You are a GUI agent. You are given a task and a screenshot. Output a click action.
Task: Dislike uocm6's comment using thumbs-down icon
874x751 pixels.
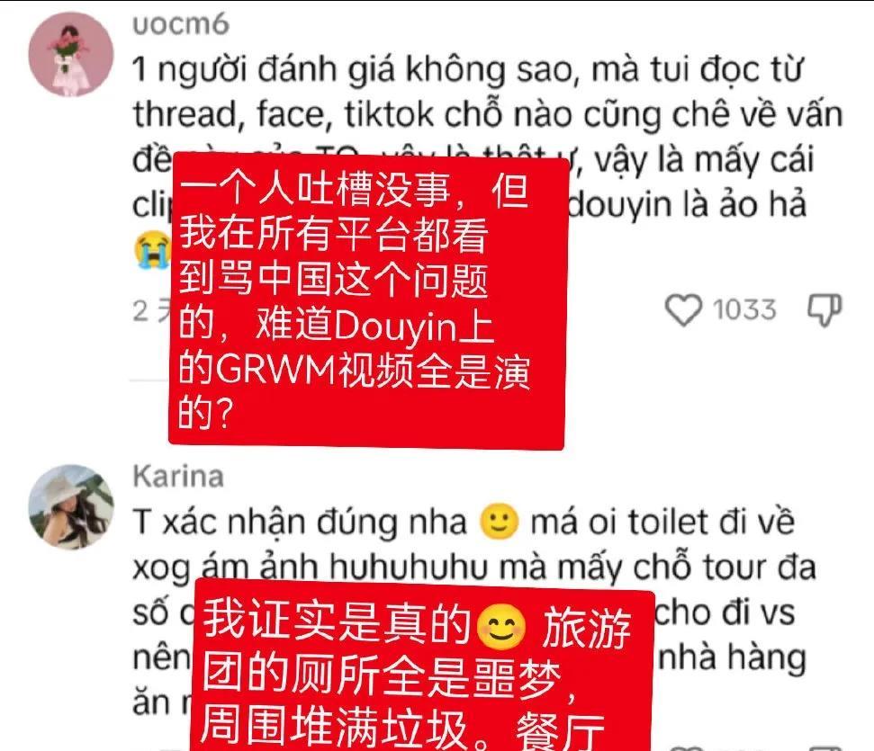tap(825, 309)
